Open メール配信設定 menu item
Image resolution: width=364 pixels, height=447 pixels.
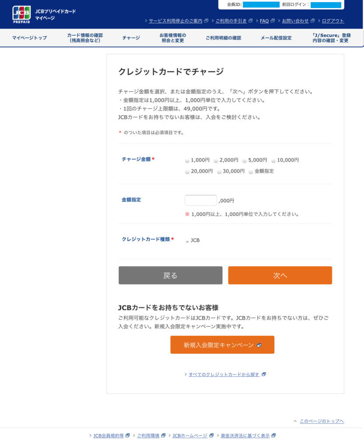[x=276, y=38]
